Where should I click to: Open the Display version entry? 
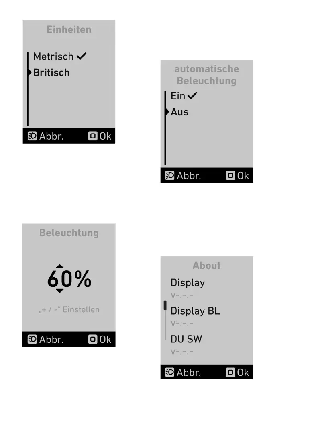point(188,283)
